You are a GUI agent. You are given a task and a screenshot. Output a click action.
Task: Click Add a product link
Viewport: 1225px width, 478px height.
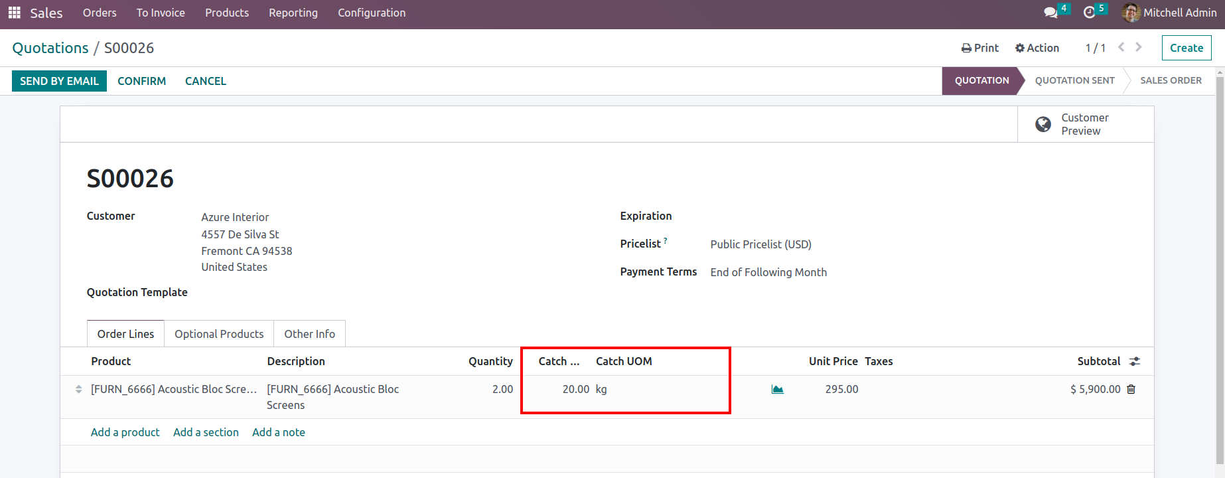125,432
